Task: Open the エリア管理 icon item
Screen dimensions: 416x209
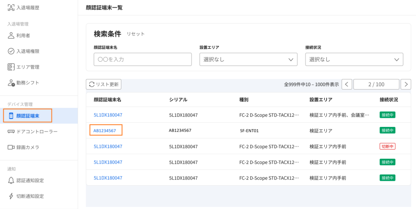Action: 11,67
